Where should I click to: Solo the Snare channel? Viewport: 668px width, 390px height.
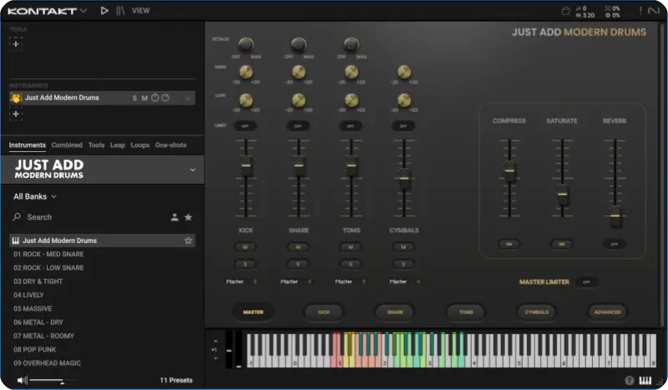[x=298, y=264]
